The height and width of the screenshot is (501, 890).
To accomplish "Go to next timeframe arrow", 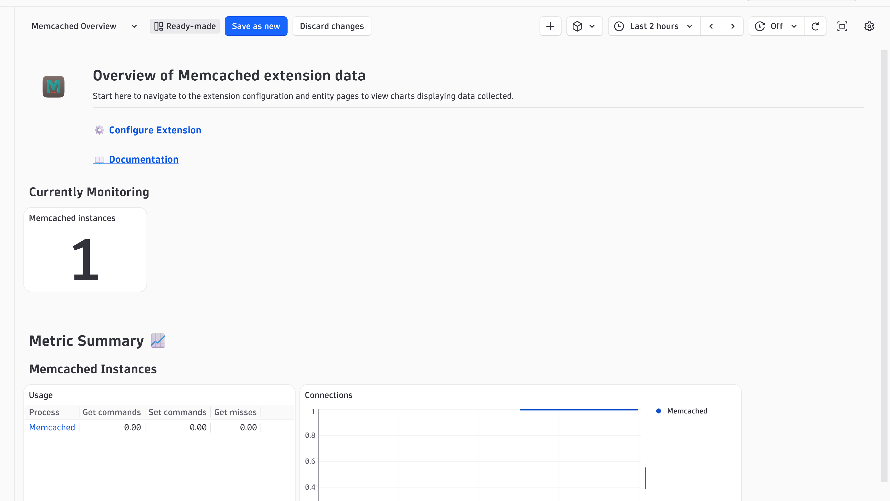I will coord(733,26).
